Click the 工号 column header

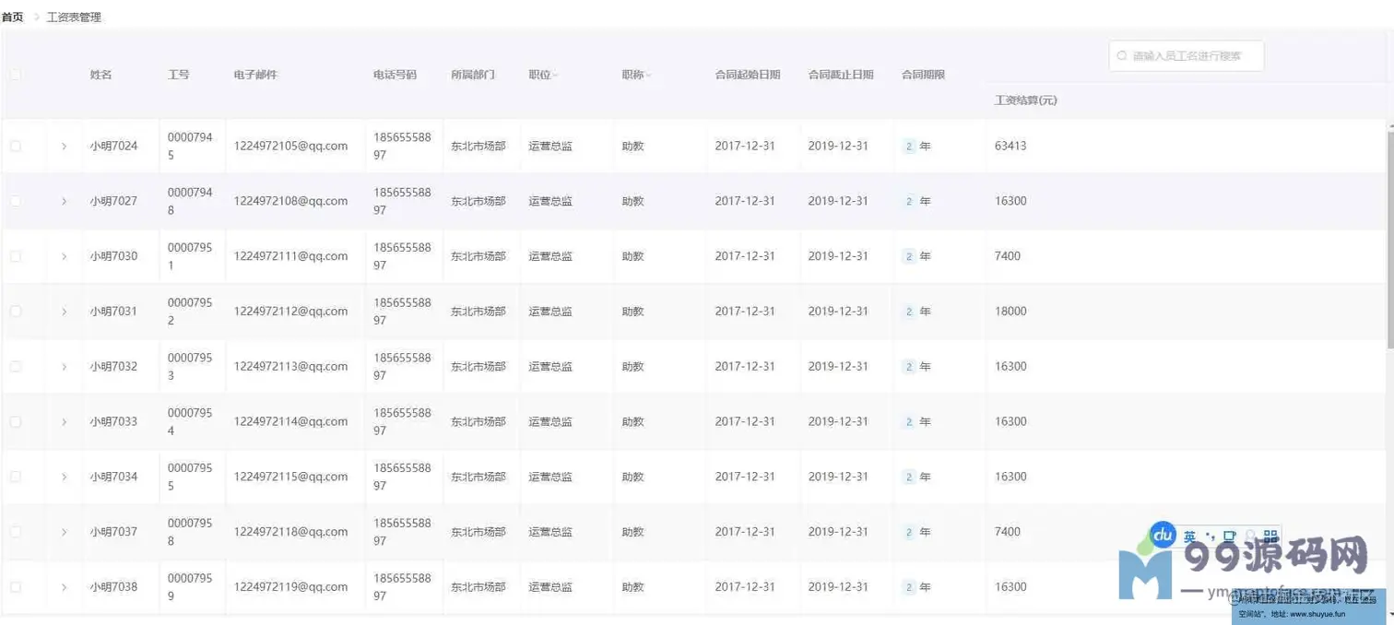[x=178, y=75]
